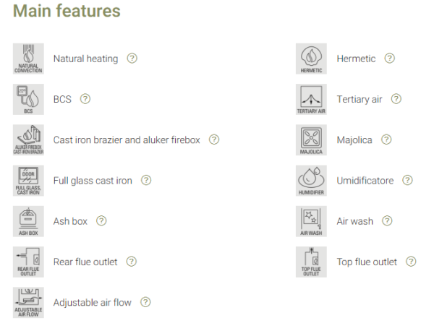Click the Aluker firebox cast iron brazier icon
This screenshot has width=434, height=331.
(x=28, y=139)
